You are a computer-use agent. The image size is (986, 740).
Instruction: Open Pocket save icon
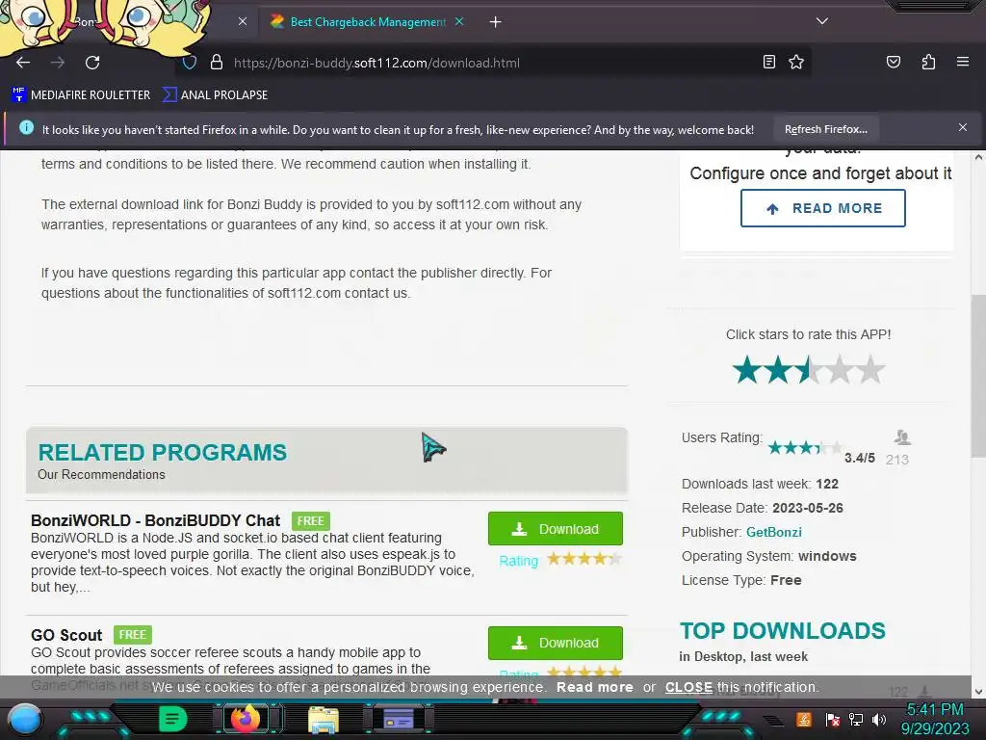pos(893,62)
